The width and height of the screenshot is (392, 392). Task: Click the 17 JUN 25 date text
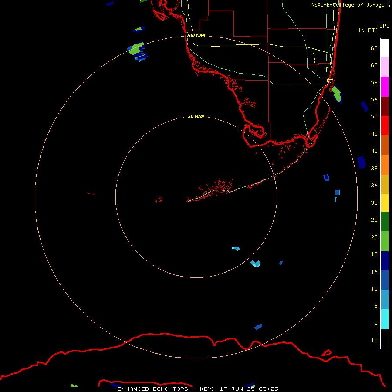click(238, 389)
